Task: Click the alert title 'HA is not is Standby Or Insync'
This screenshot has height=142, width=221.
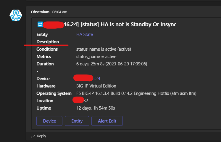Action: [138, 24]
